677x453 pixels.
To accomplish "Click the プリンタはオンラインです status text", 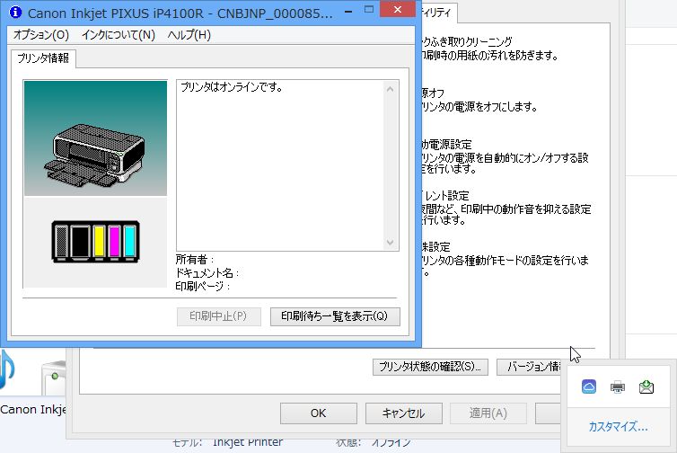I will 232,87.
